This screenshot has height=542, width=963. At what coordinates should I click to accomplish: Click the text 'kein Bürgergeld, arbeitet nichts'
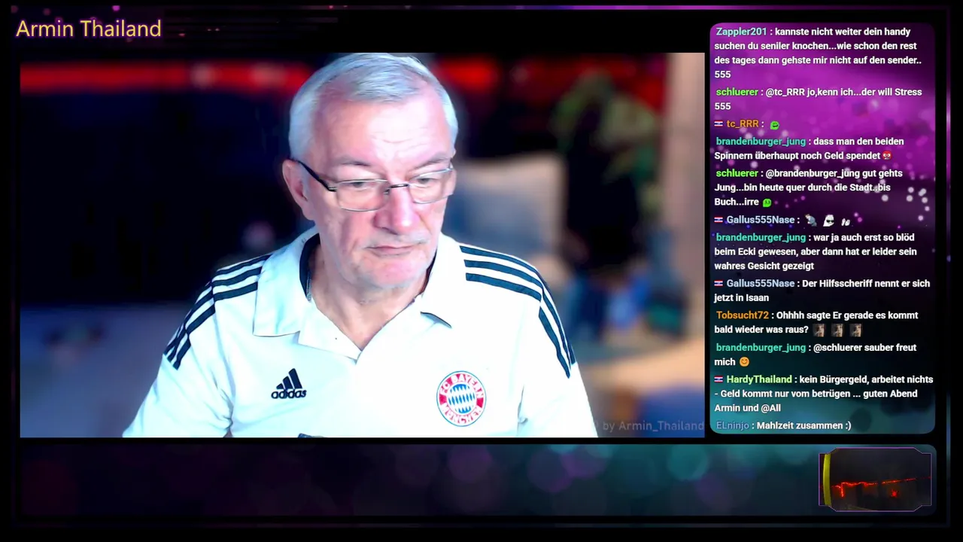click(x=866, y=379)
